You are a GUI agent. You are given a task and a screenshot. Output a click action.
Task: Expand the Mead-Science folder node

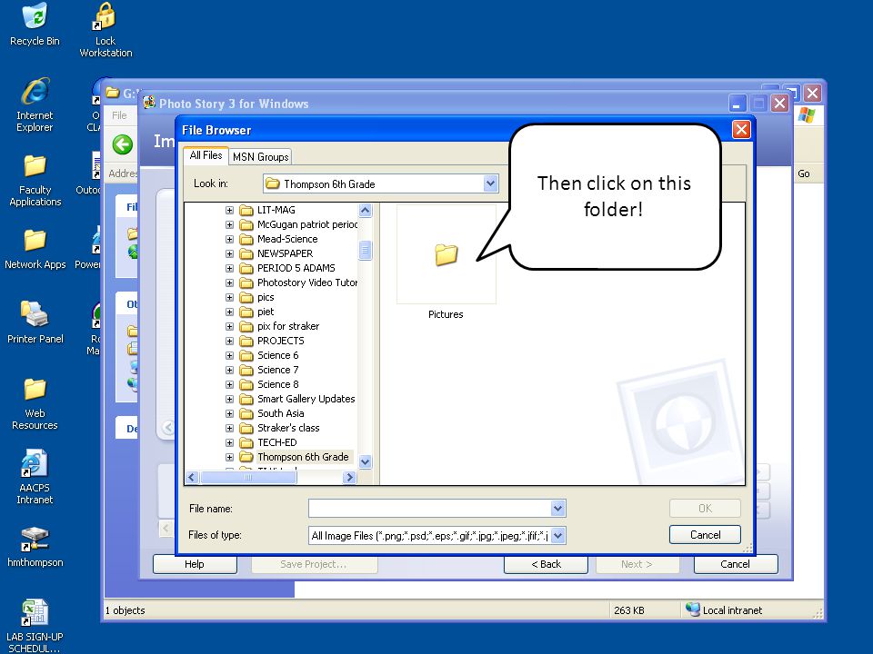point(229,239)
